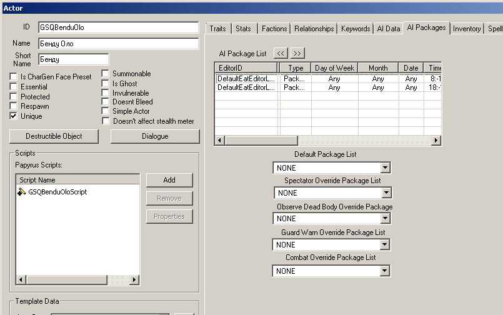Viewport: 503px width, 315px height.
Task: Enable the Protected checkbox
Action: tap(14, 96)
